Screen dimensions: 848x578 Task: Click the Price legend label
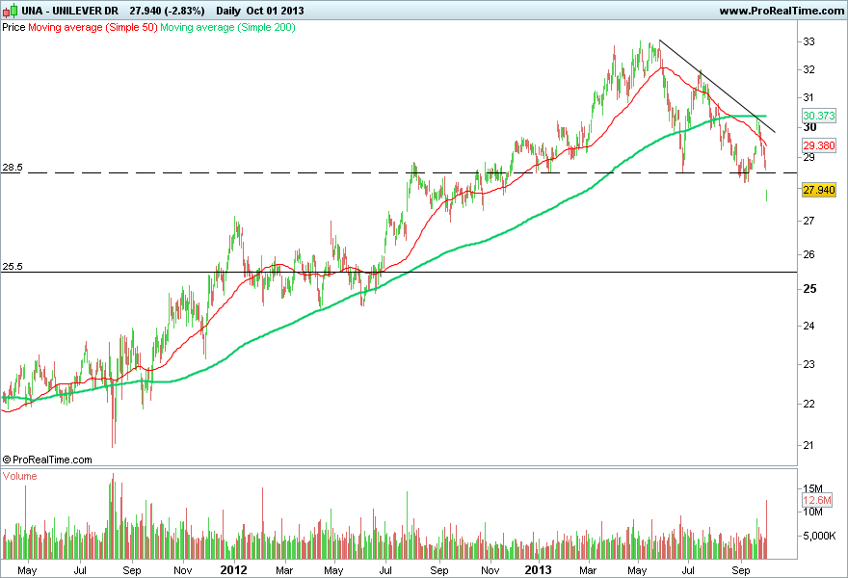pyautogui.click(x=13, y=27)
